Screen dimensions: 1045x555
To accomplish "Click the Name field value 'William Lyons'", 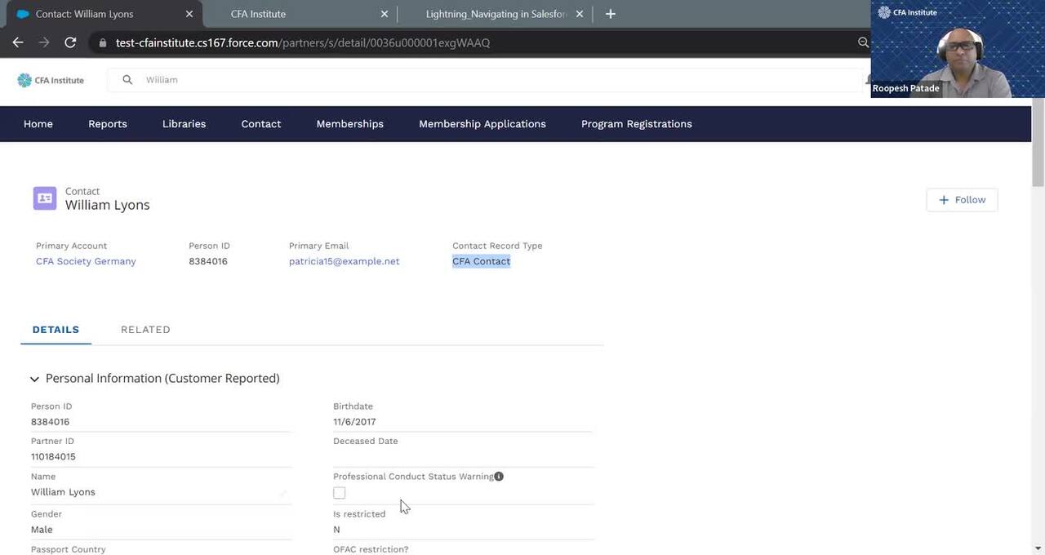I will pyautogui.click(x=63, y=492).
